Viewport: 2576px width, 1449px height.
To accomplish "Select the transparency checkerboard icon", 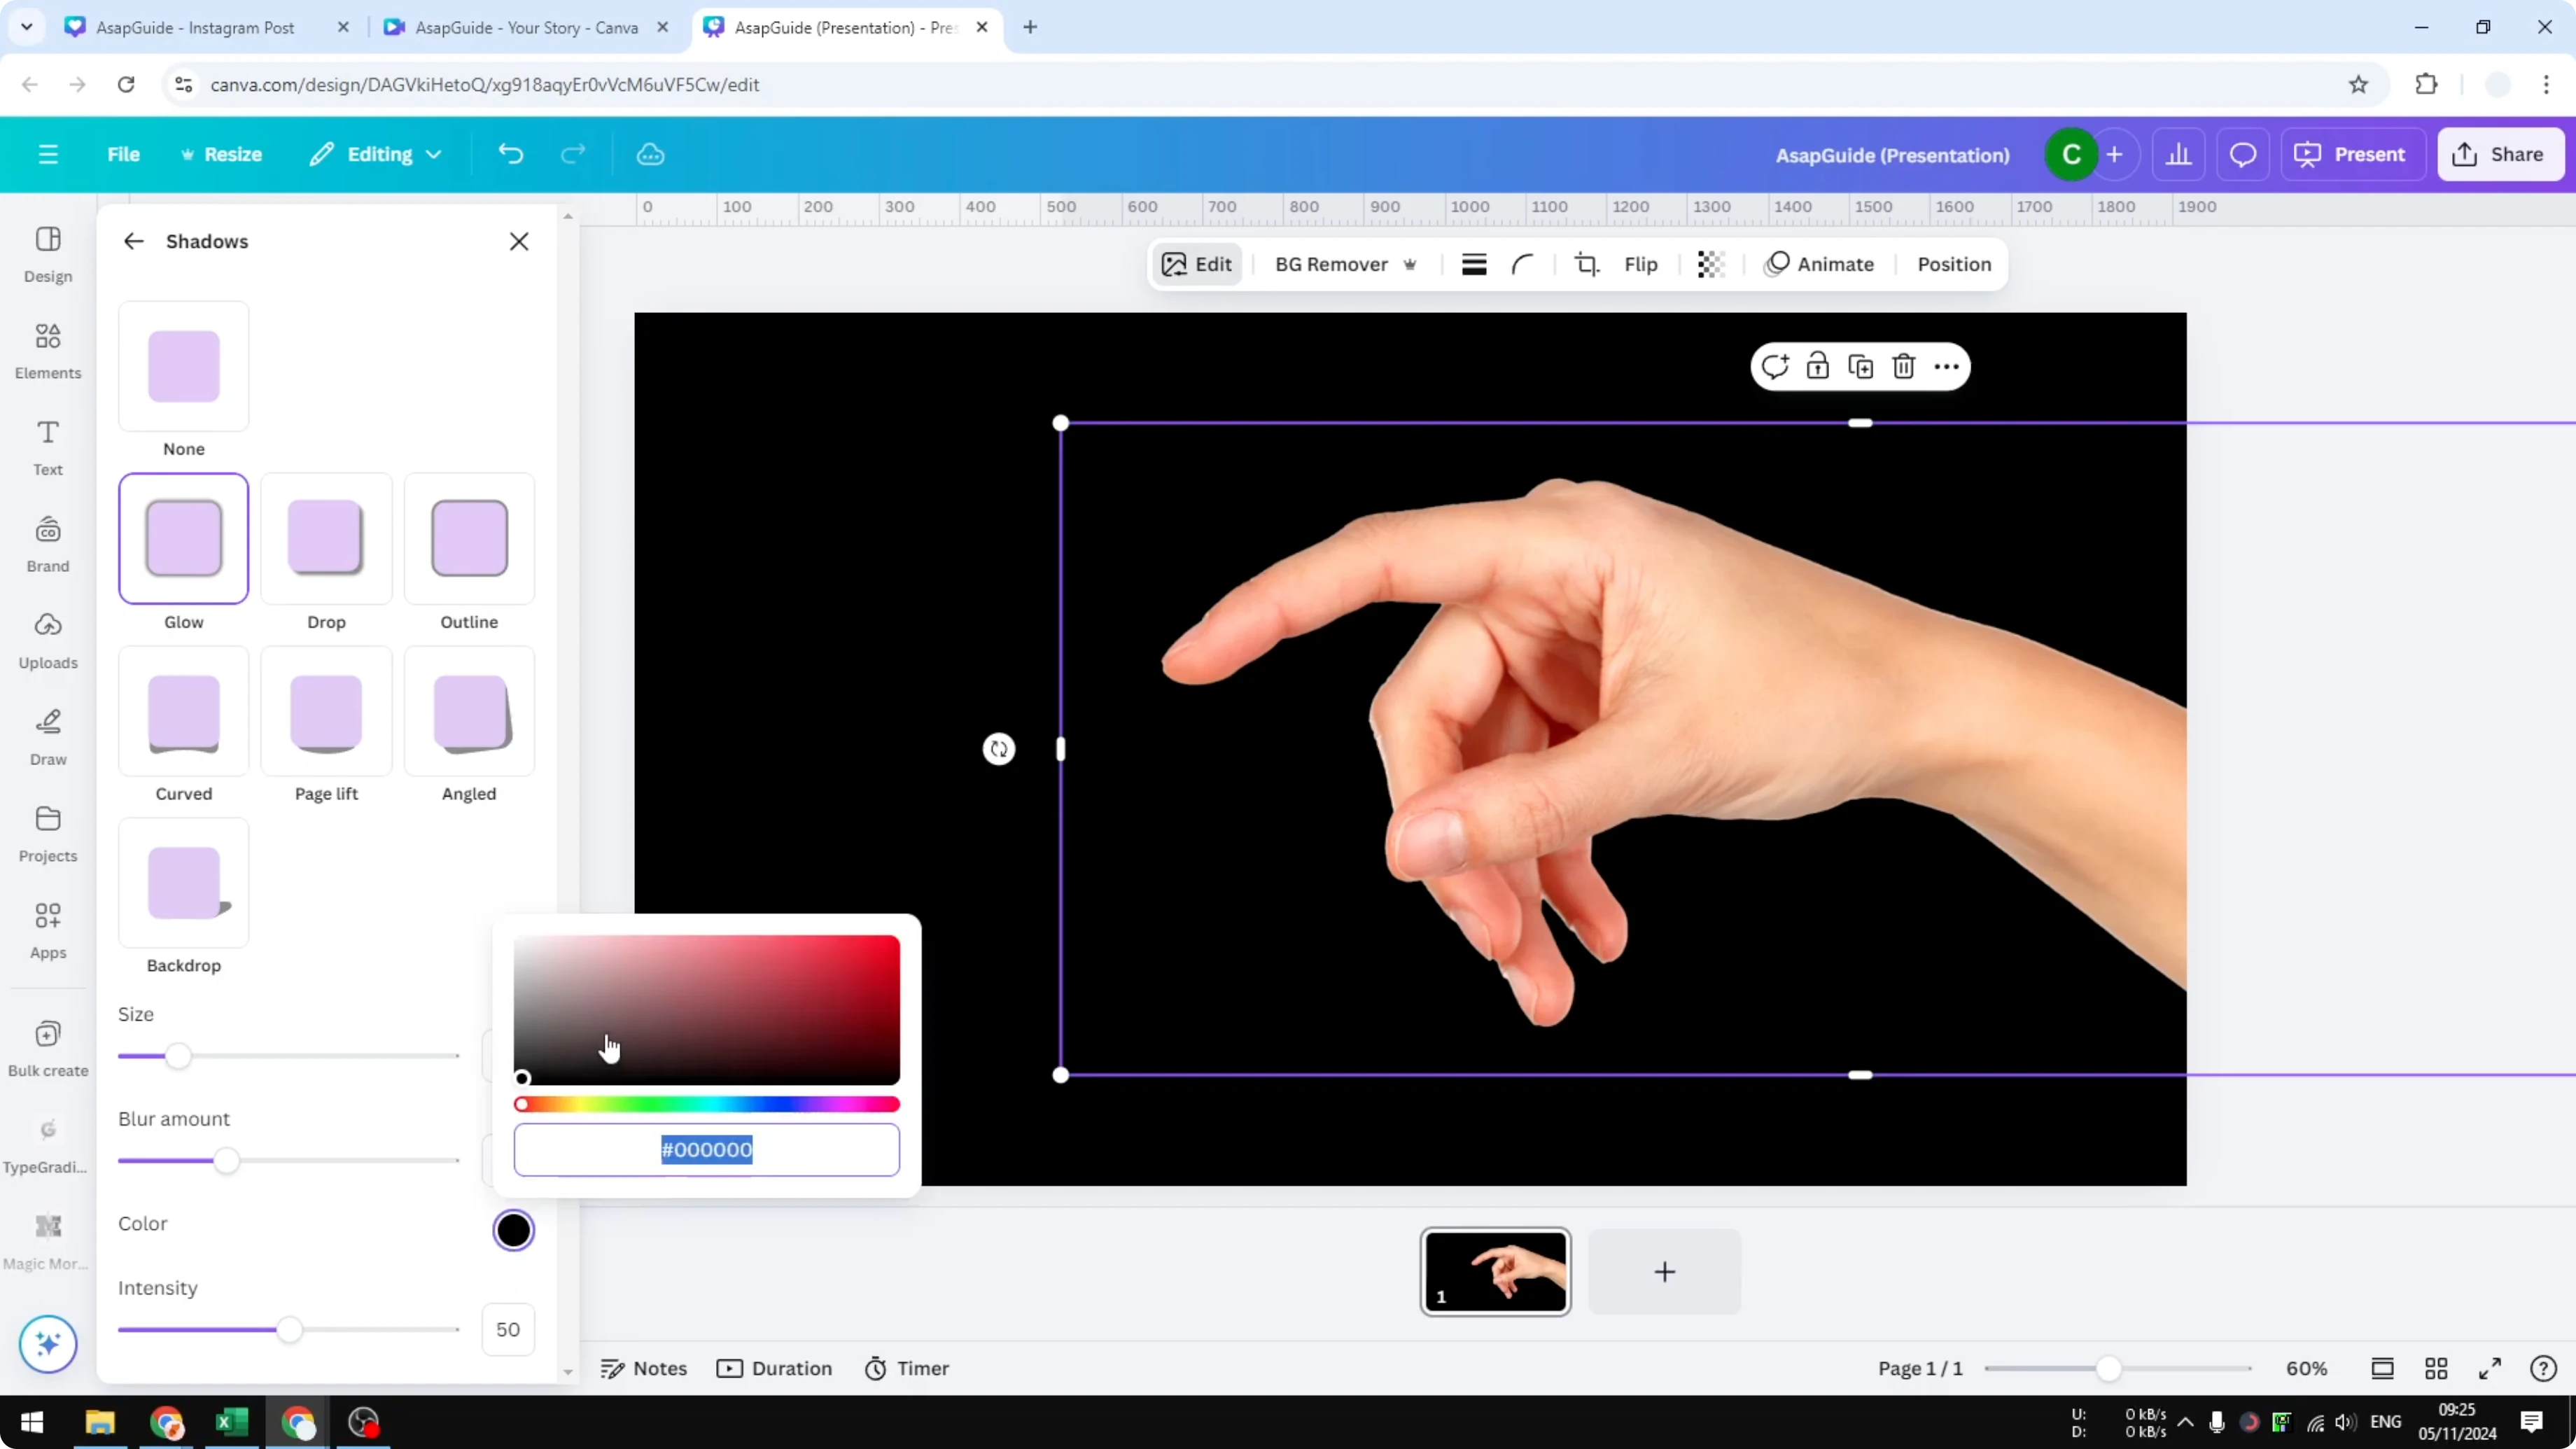I will tap(1710, 264).
